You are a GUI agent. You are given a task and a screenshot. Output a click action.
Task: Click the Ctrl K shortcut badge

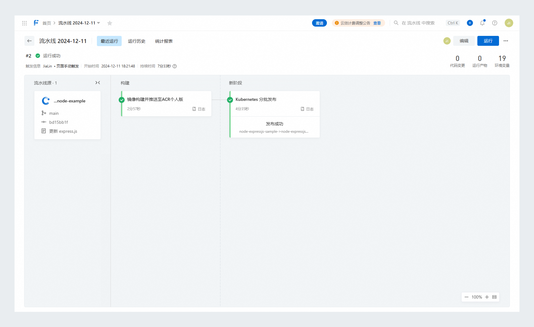(453, 23)
